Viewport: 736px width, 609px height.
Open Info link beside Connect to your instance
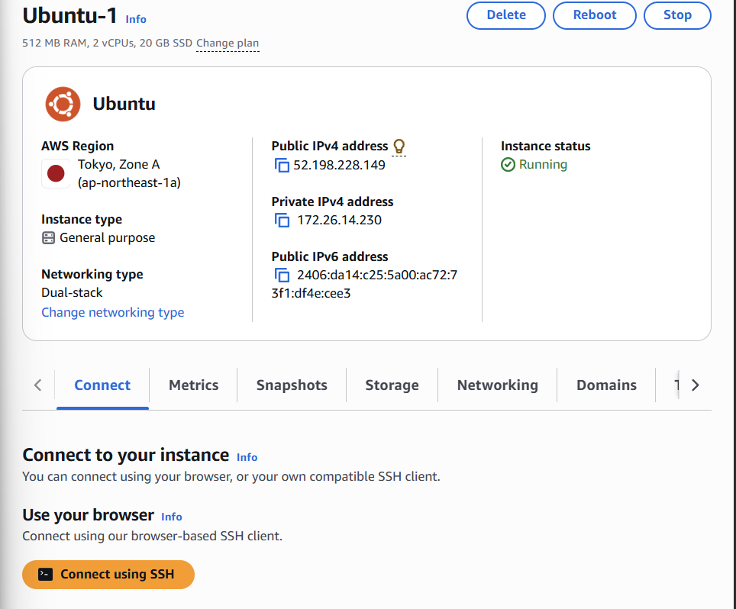tap(247, 457)
